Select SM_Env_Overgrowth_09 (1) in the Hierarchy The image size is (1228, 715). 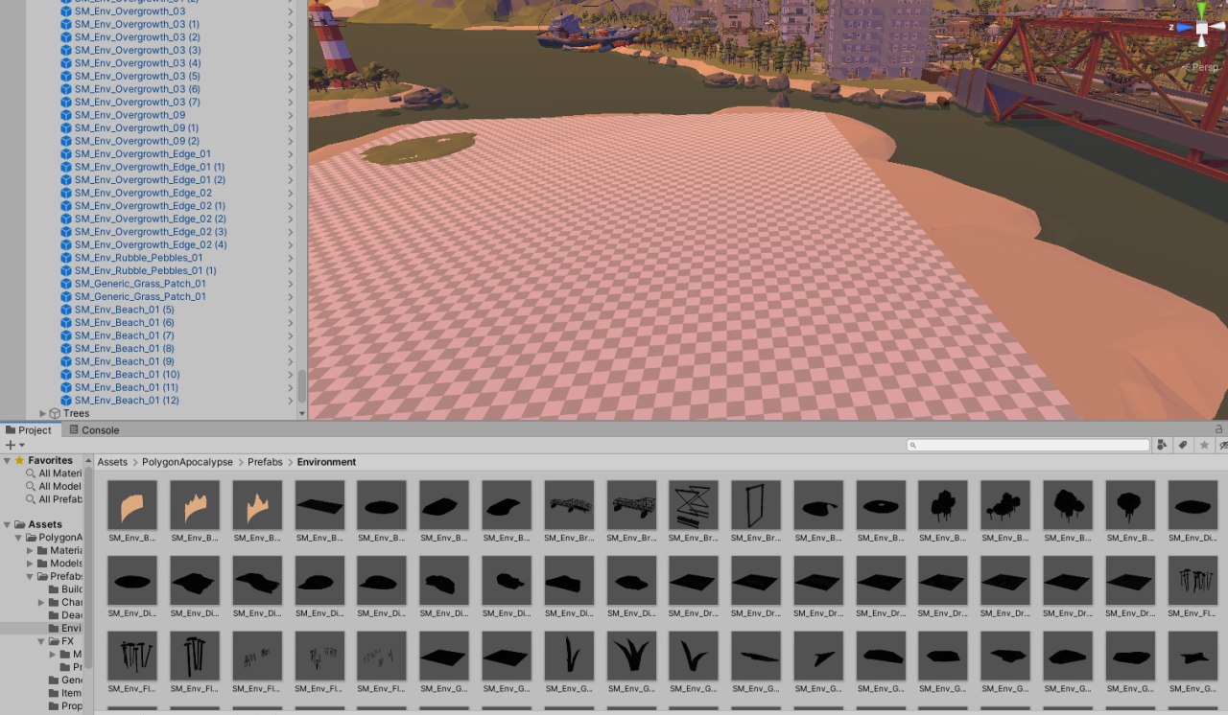136,128
